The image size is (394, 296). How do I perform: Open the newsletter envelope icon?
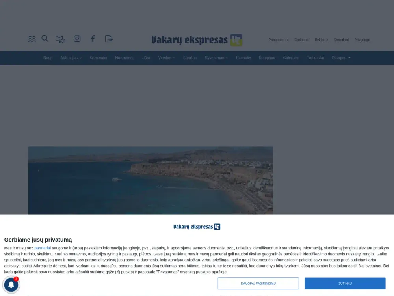pyautogui.click(x=60, y=38)
